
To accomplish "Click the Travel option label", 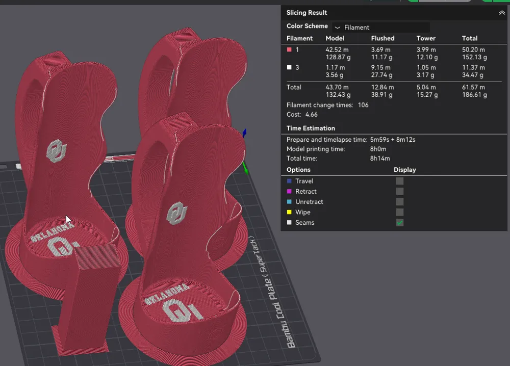I will coord(304,181).
